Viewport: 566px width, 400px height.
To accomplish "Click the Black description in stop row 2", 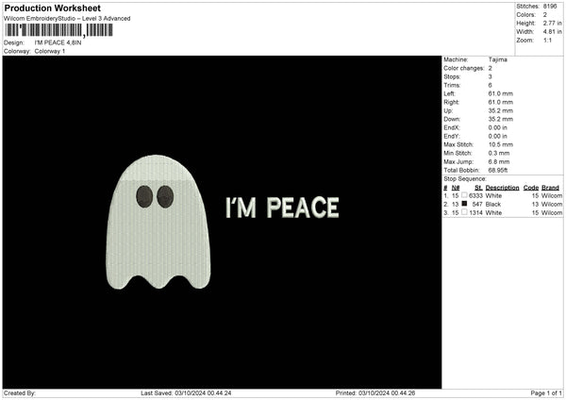I will click(493, 205).
